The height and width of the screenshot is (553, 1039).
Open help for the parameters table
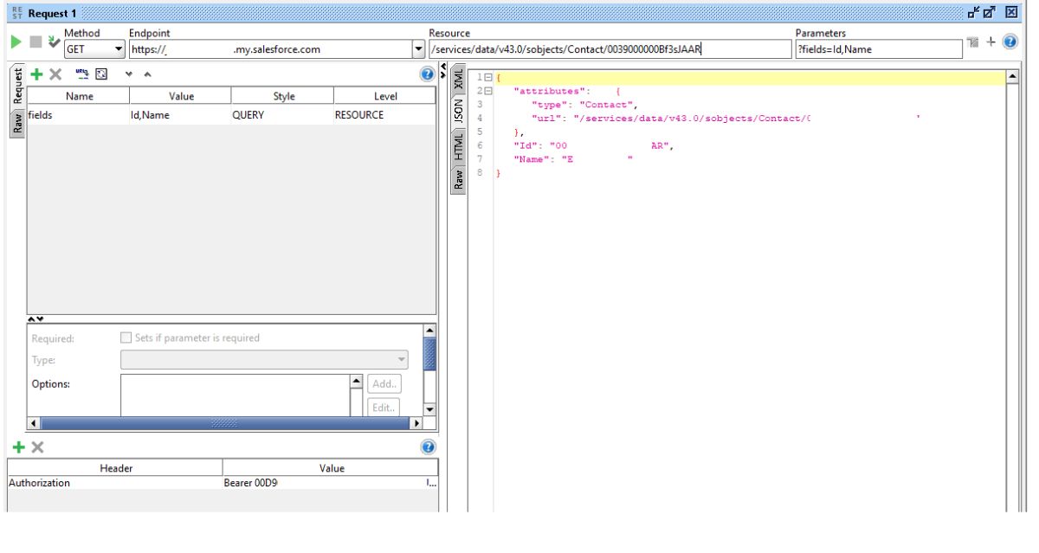tap(426, 75)
